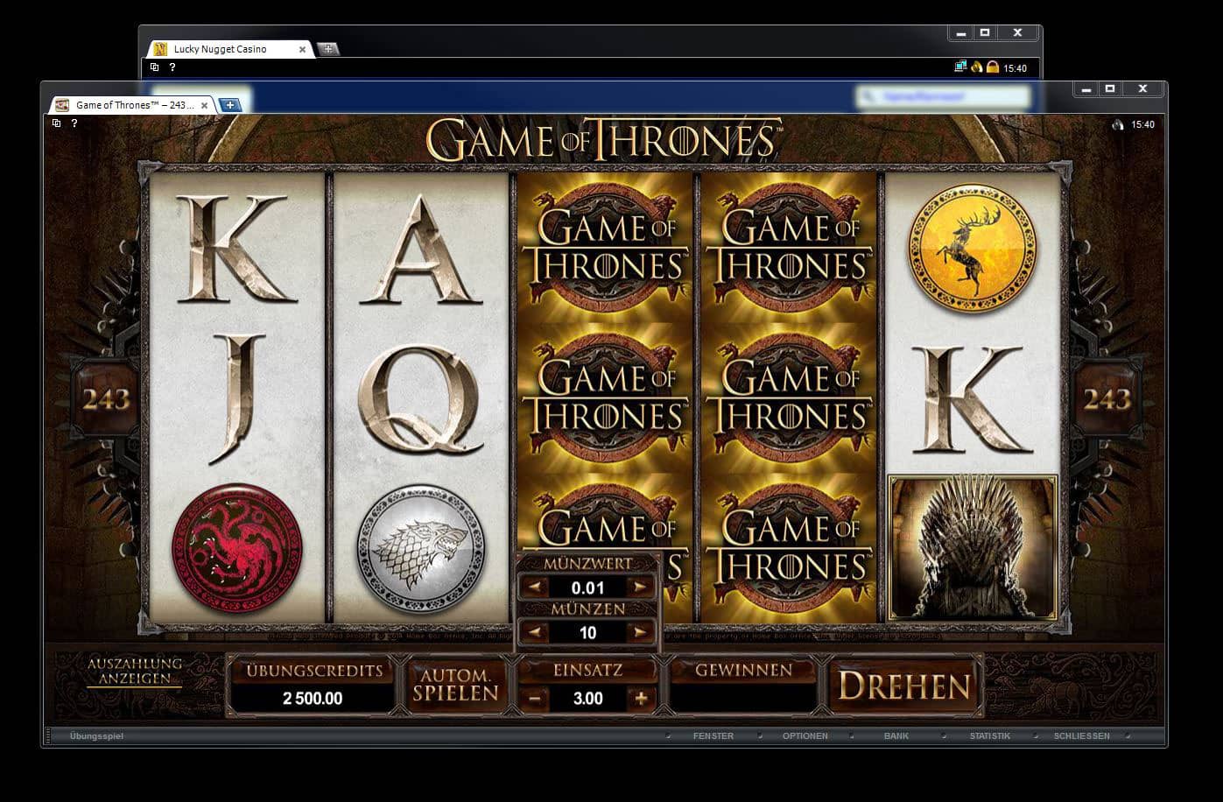Image resolution: width=1223 pixels, height=802 pixels.
Task: Open the FENSTER menu
Action: [713, 736]
